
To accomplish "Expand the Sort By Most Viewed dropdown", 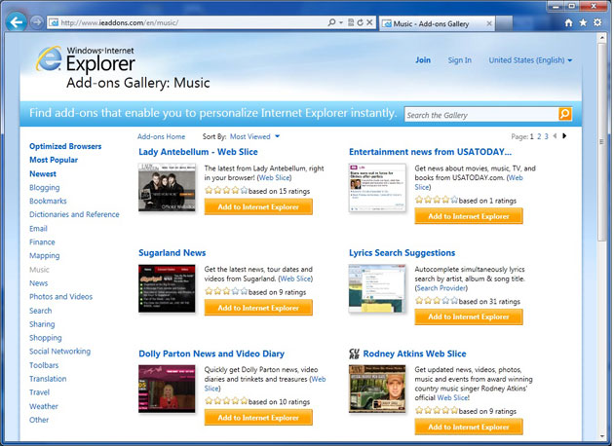I will 254,137.
